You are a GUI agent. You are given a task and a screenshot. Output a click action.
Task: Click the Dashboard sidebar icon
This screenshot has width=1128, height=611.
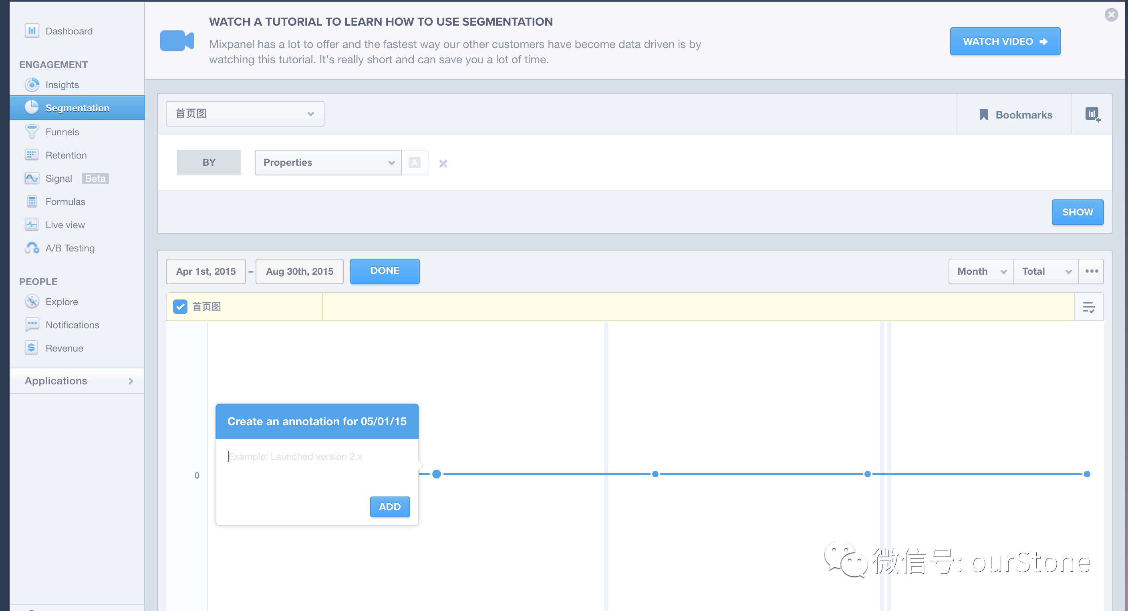click(x=32, y=31)
